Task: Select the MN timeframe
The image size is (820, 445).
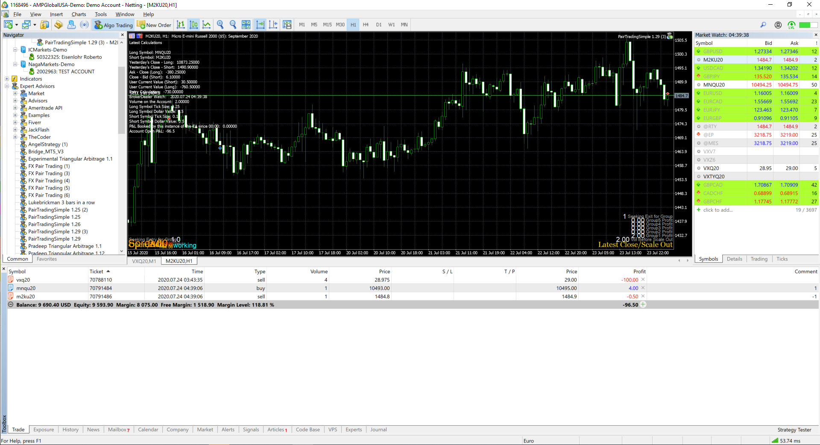Action: 404,25
